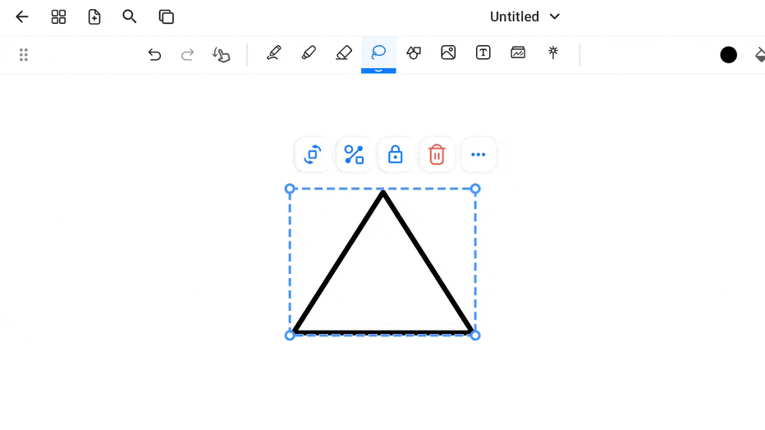This screenshot has height=430, width=765.
Task: Convert selection to shape
Action: coord(354,154)
